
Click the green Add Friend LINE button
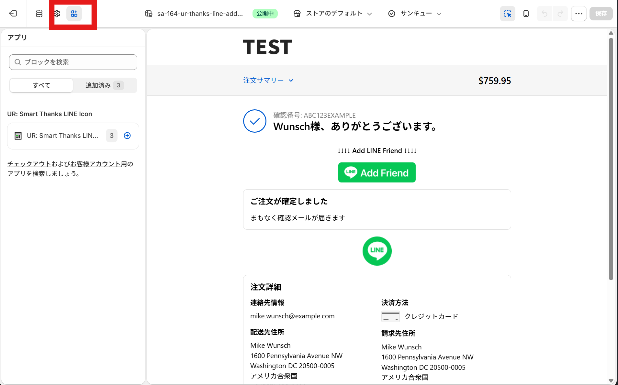pos(377,173)
